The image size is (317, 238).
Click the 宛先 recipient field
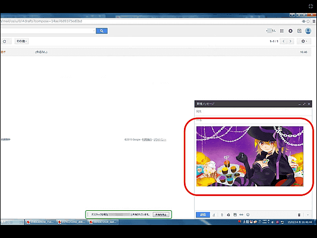[253, 112]
